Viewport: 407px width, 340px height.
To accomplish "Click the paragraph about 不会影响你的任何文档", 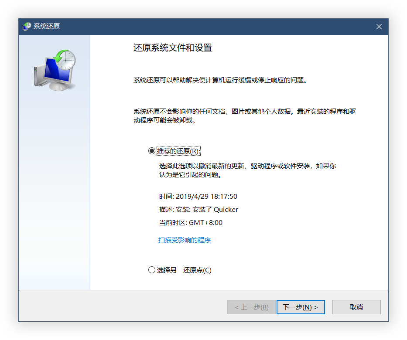I will [245, 116].
